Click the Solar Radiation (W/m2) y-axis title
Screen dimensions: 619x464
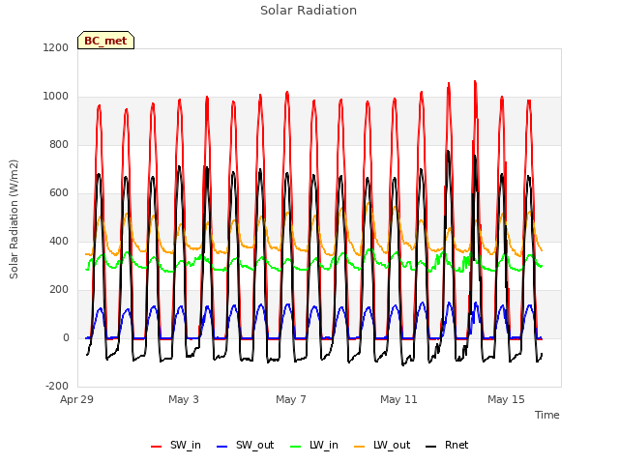click(14, 219)
